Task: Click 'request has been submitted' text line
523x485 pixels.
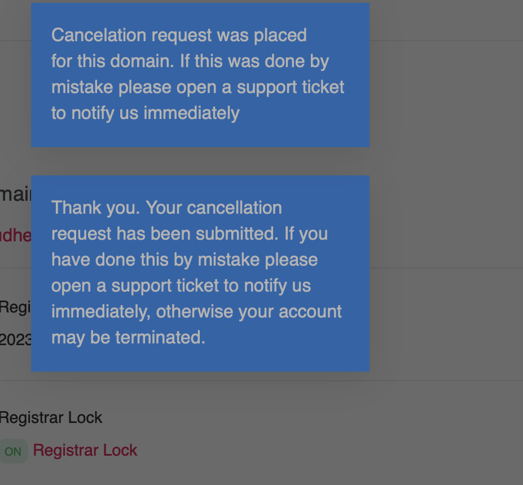Action: point(189,233)
